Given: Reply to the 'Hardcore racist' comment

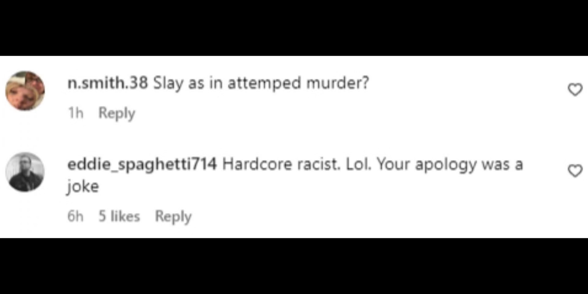Looking at the screenshot, I should (x=173, y=217).
